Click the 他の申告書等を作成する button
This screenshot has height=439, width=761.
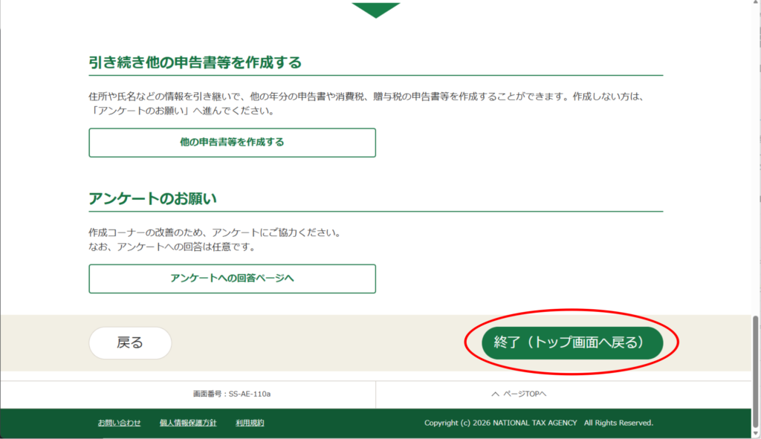232,143
